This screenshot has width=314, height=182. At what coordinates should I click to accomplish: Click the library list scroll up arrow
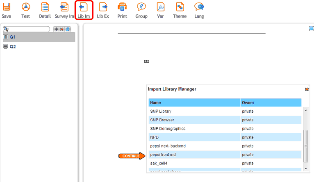pos(306,110)
